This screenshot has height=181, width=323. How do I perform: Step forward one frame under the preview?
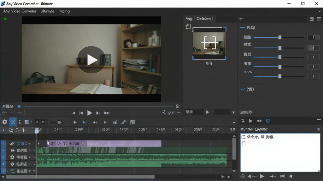(98, 113)
